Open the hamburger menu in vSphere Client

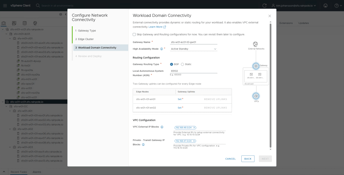(x=5, y=5)
